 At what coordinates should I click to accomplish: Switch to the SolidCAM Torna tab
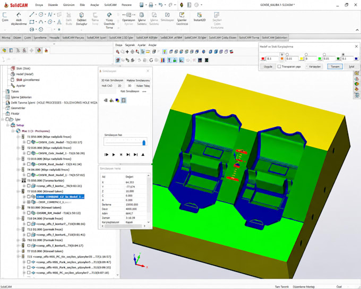click(x=249, y=37)
